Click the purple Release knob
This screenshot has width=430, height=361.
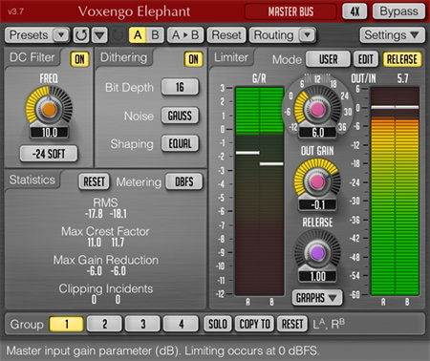(317, 253)
